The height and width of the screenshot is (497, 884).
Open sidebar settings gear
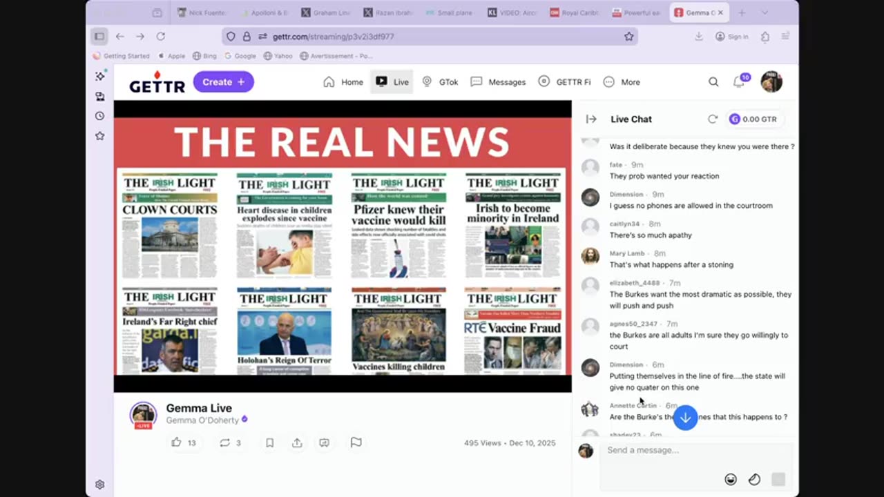100,485
